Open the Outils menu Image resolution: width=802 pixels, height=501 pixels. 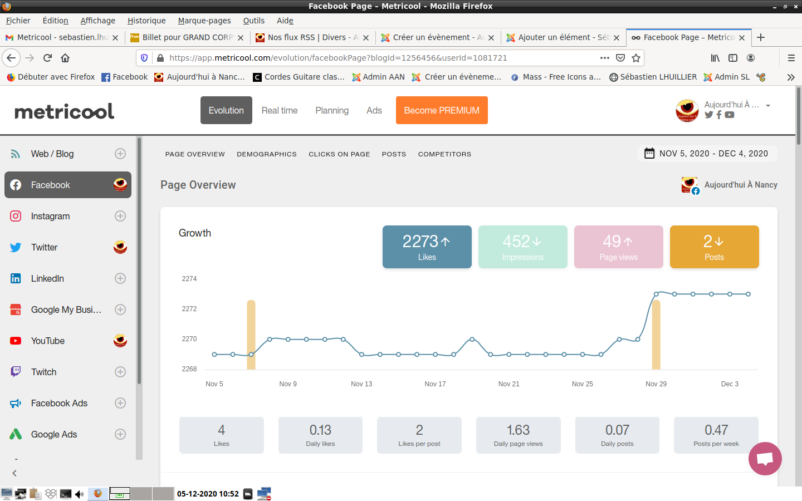254,21
